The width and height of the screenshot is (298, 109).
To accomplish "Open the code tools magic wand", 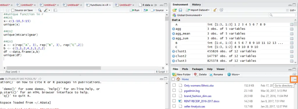I will point(47,10).
